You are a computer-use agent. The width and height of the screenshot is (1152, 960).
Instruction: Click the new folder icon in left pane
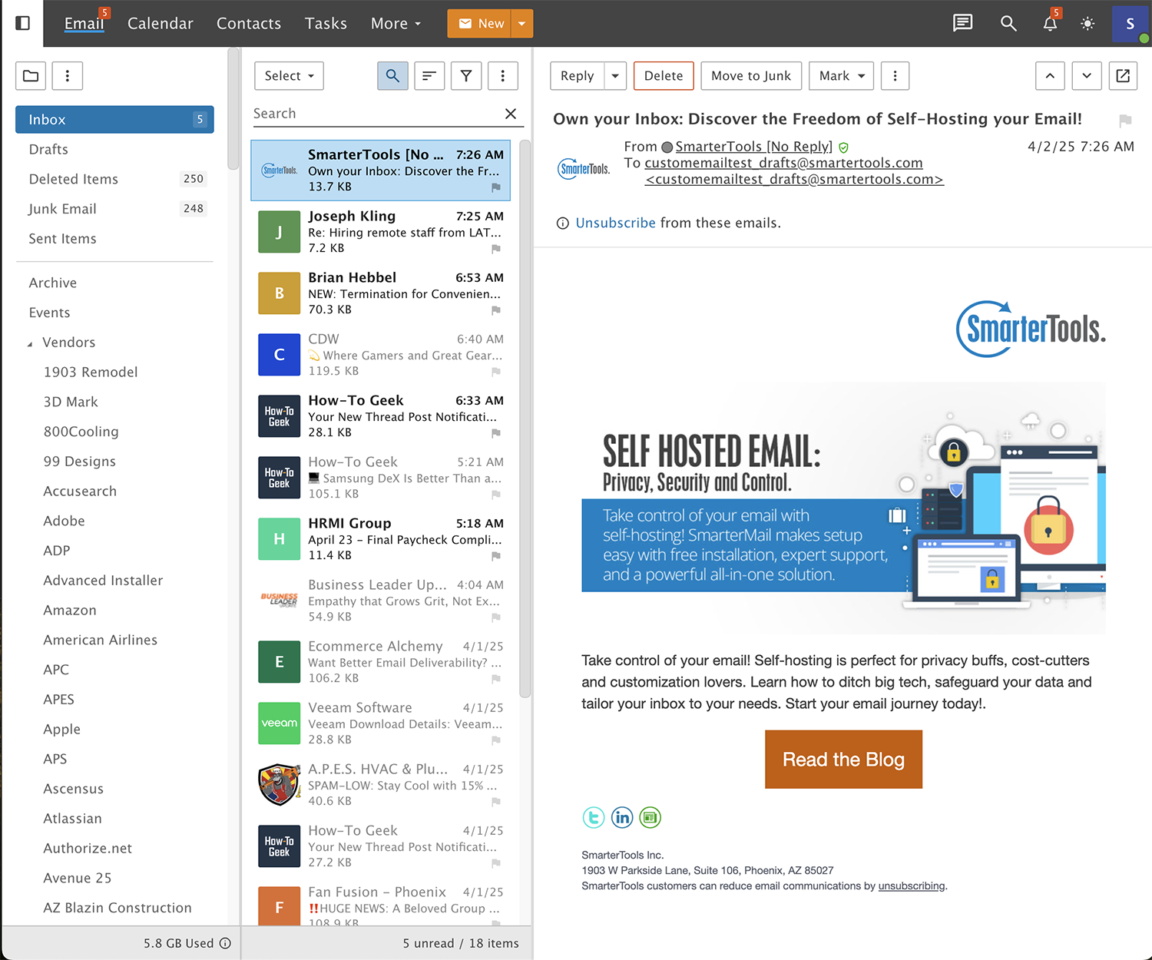click(30, 75)
